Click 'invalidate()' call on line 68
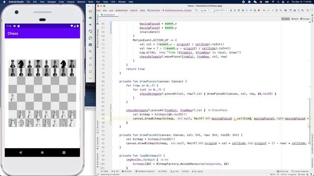 tap(150, 32)
